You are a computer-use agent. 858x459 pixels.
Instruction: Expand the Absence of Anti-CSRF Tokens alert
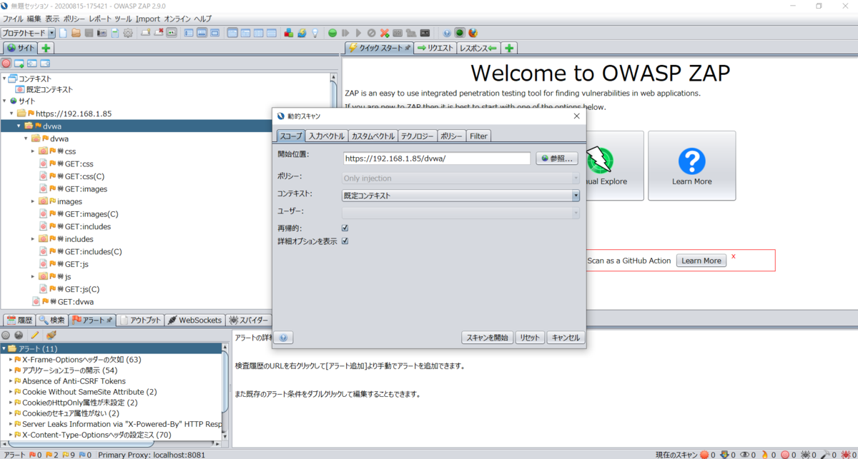click(11, 381)
